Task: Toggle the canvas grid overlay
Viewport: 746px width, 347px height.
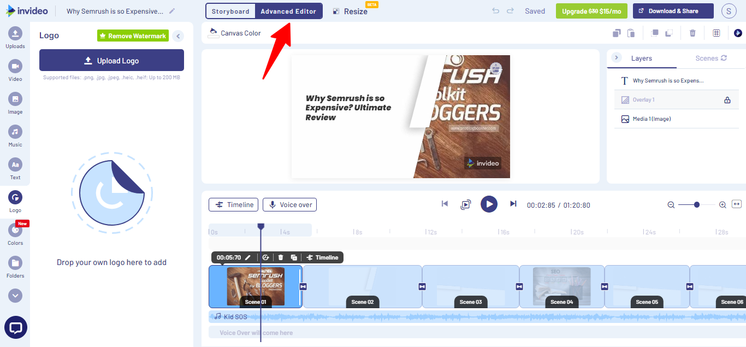Action: (717, 33)
